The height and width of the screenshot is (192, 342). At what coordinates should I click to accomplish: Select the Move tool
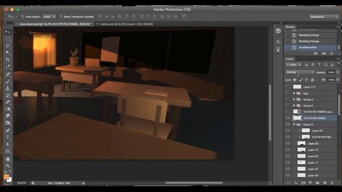(7, 32)
